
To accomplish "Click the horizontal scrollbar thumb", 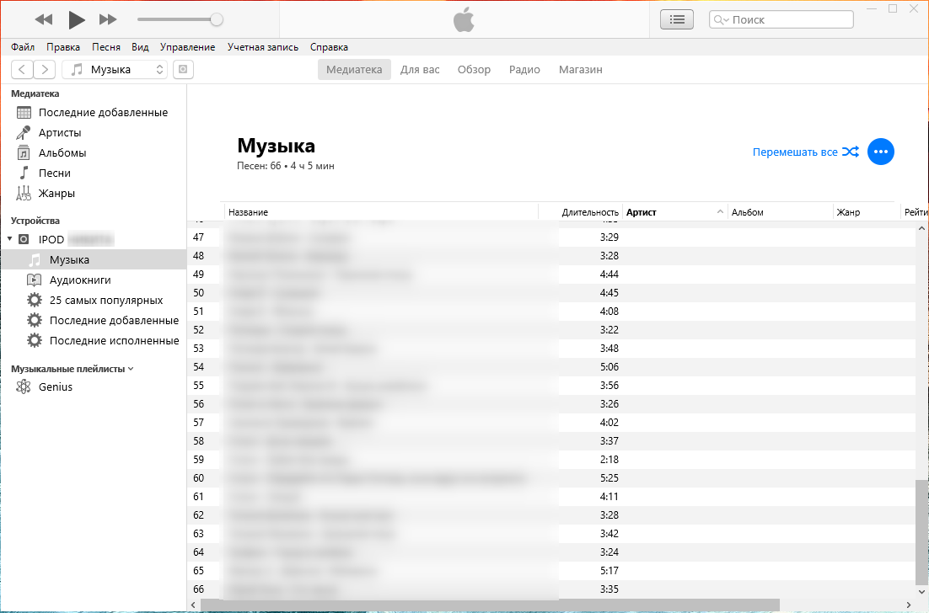I will [x=490, y=605].
